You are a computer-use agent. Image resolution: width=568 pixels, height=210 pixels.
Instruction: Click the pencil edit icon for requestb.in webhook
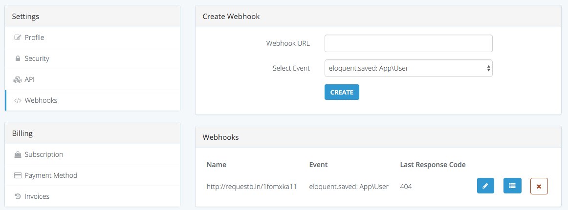[x=485, y=186]
